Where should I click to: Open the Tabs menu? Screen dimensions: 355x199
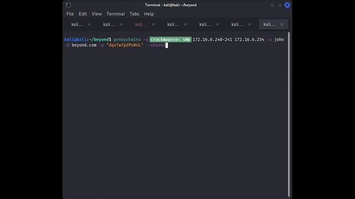pyautogui.click(x=134, y=14)
